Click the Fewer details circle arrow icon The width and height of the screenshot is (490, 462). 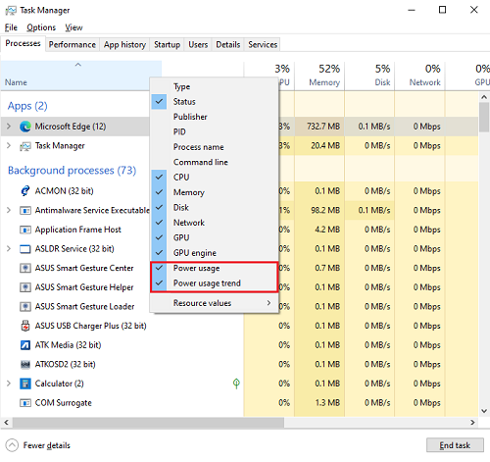[12, 445]
